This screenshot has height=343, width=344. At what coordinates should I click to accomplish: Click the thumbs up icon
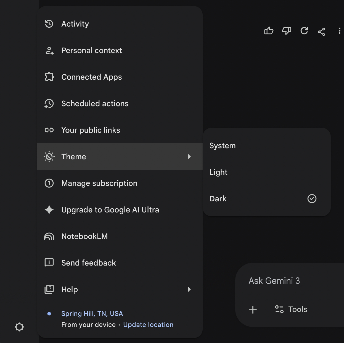pos(269,31)
